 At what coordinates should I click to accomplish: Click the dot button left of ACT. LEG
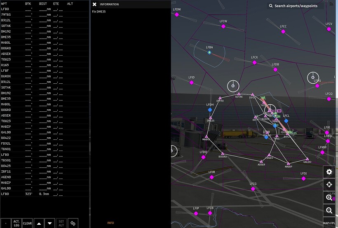6,223
